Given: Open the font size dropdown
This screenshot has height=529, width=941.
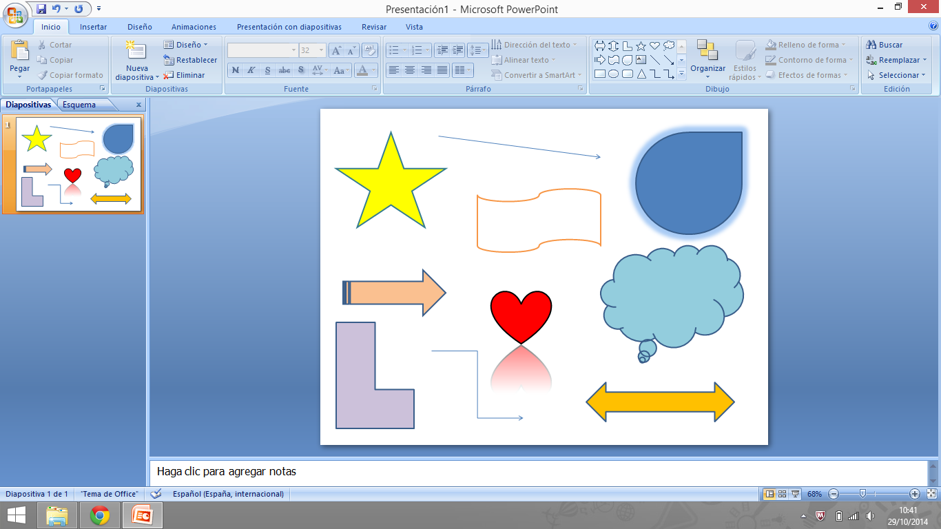Looking at the screenshot, I should pyautogui.click(x=321, y=50).
